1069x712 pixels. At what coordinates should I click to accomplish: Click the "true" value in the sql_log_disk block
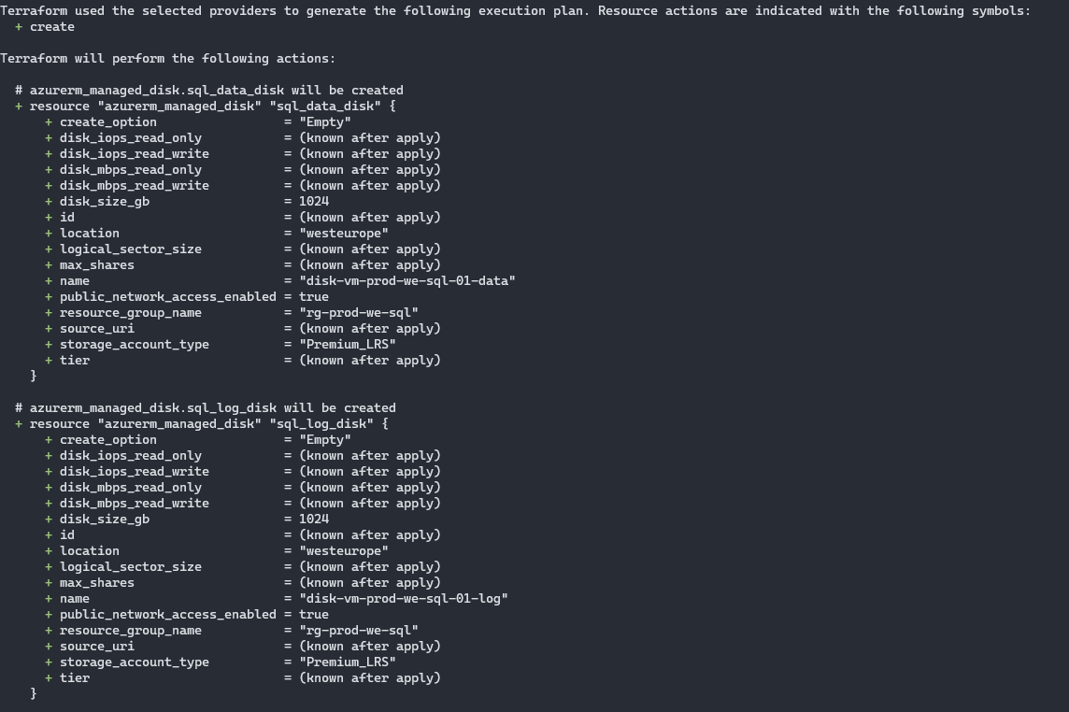(x=314, y=615)
